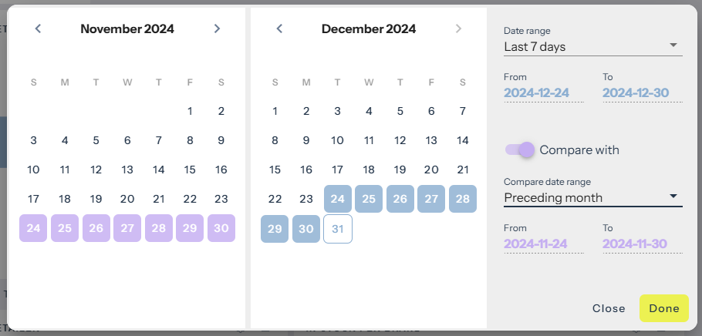The image size is (702, 336).
Task: Select December 24 in the calendar
Action: tap(337, 199)
